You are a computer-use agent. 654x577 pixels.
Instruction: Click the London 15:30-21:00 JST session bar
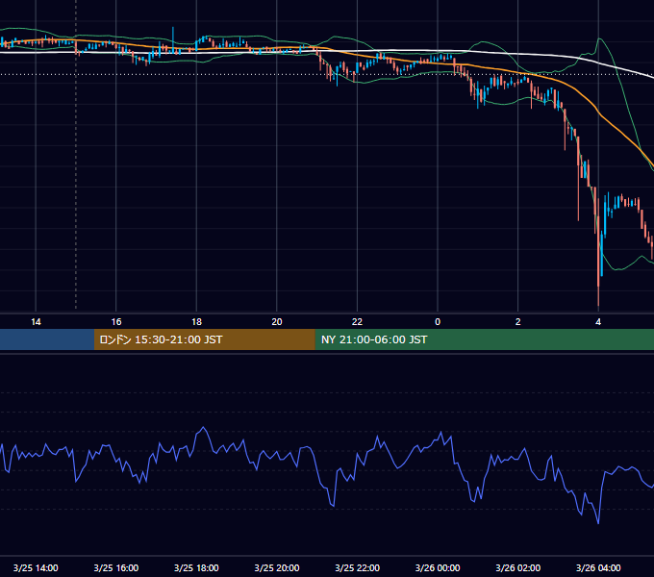click(x=204, y=339)
